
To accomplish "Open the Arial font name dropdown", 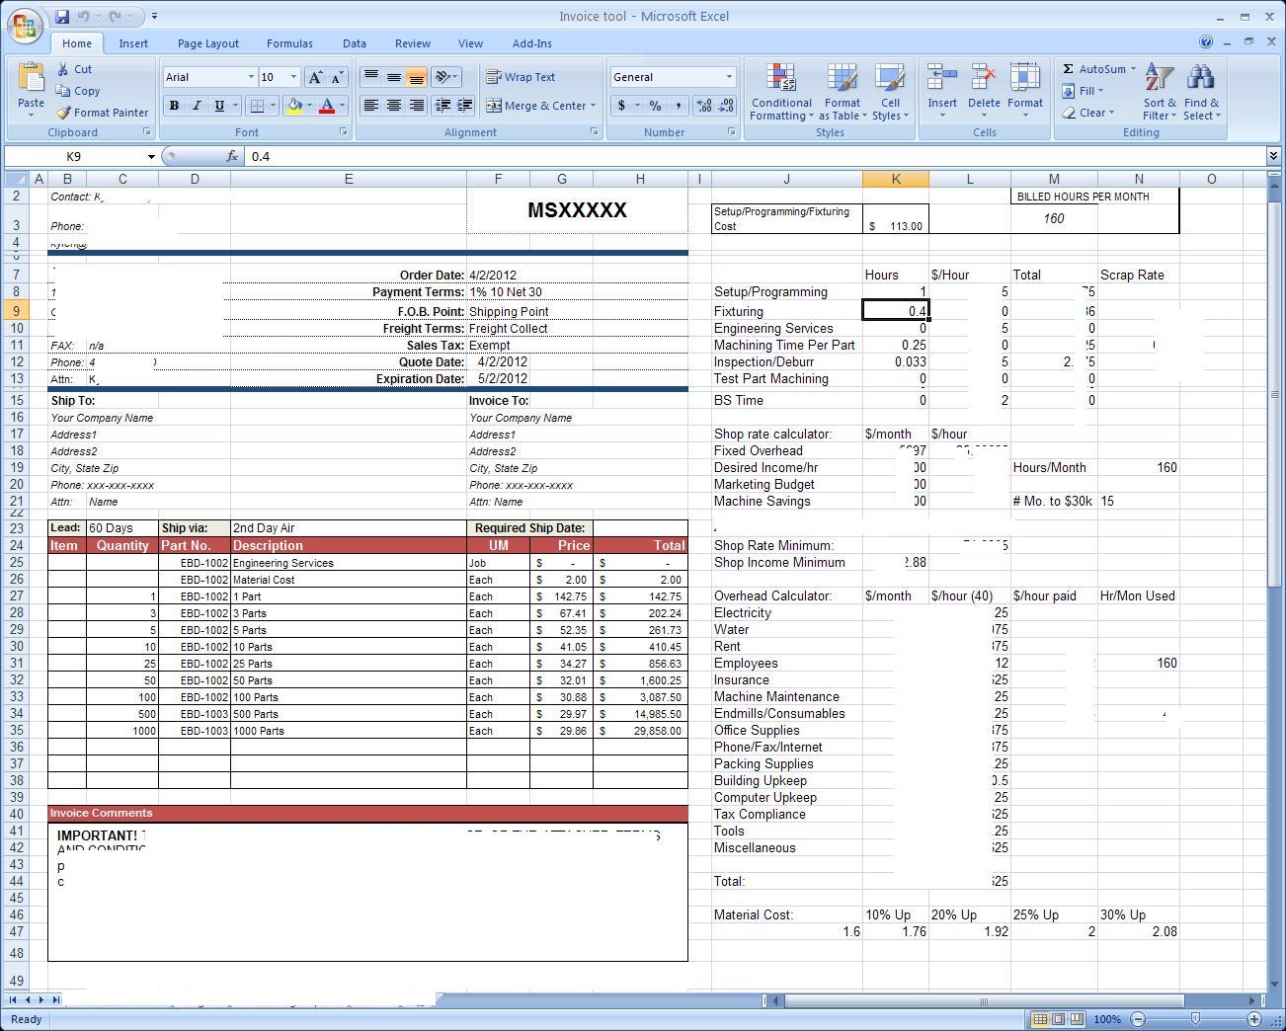I will click(251, 77).
